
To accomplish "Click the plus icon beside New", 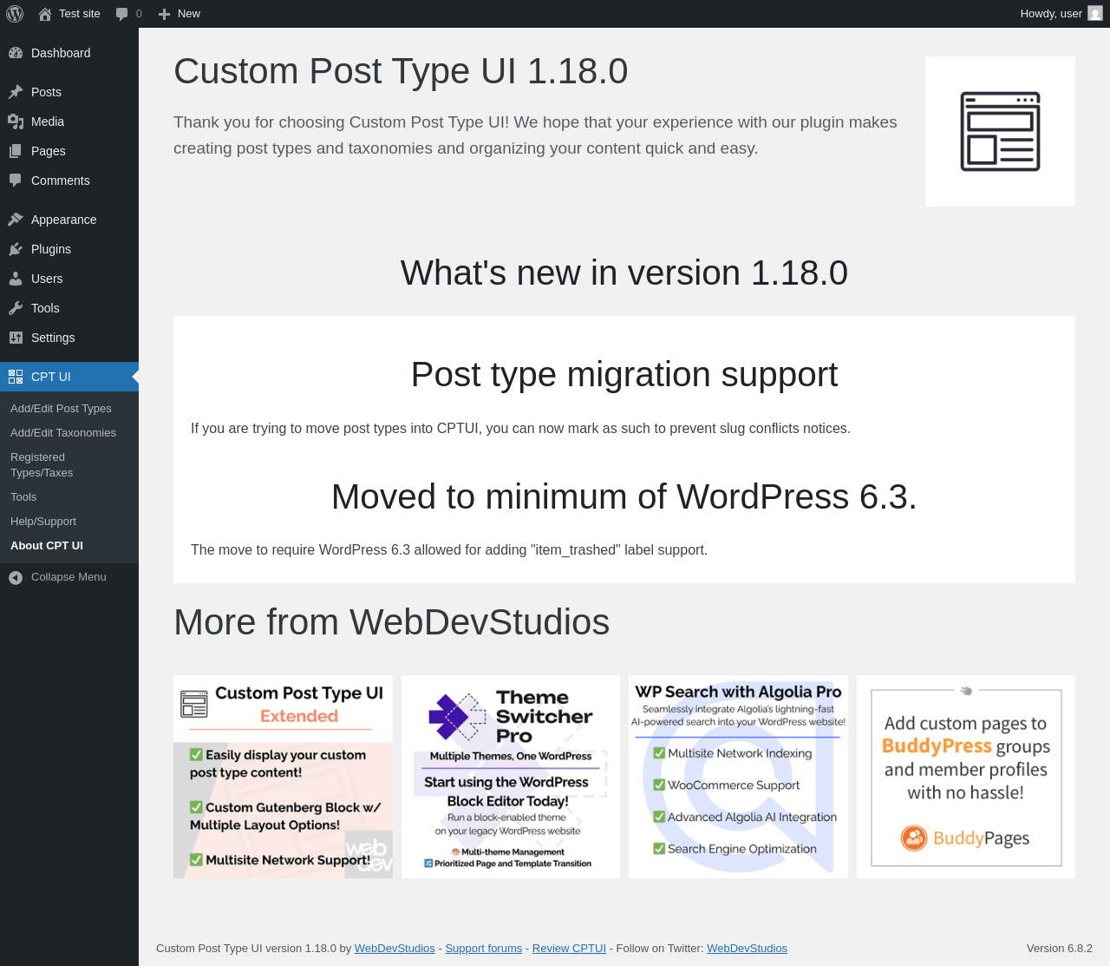I will point(164,14).
